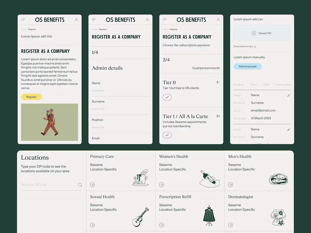The width and height of the screenshot is (311, 233).
Task: Open Dermatologist using its arrow icon
Action: click(230, 225)
